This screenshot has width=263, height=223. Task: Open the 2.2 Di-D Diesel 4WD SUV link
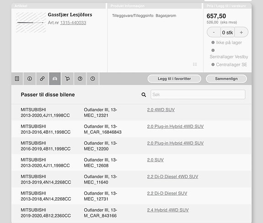[x=172, y=176]
